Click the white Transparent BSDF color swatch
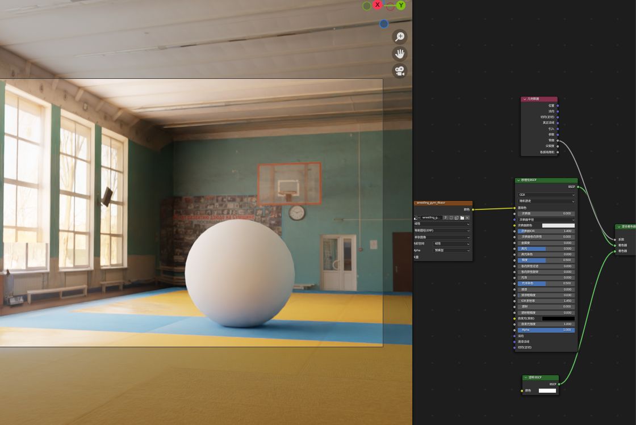The width and height of the screenshot is (636, 425). pos(547,390)
